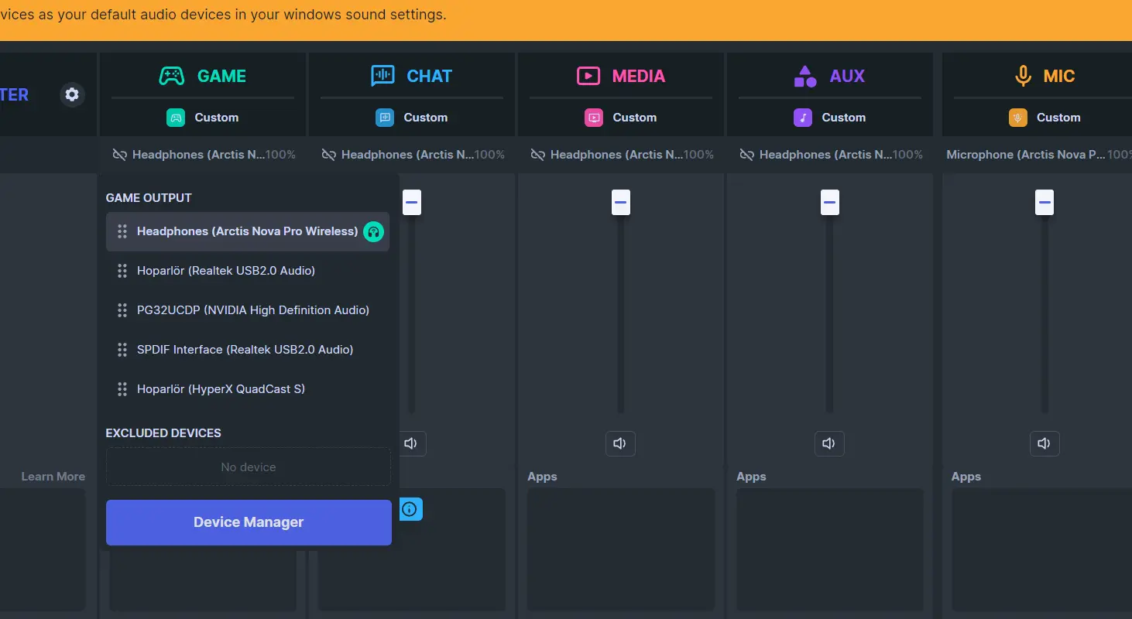Click the AUX volume slider handle
Screen dimensions: 1132x619
[x=829, y=203]
